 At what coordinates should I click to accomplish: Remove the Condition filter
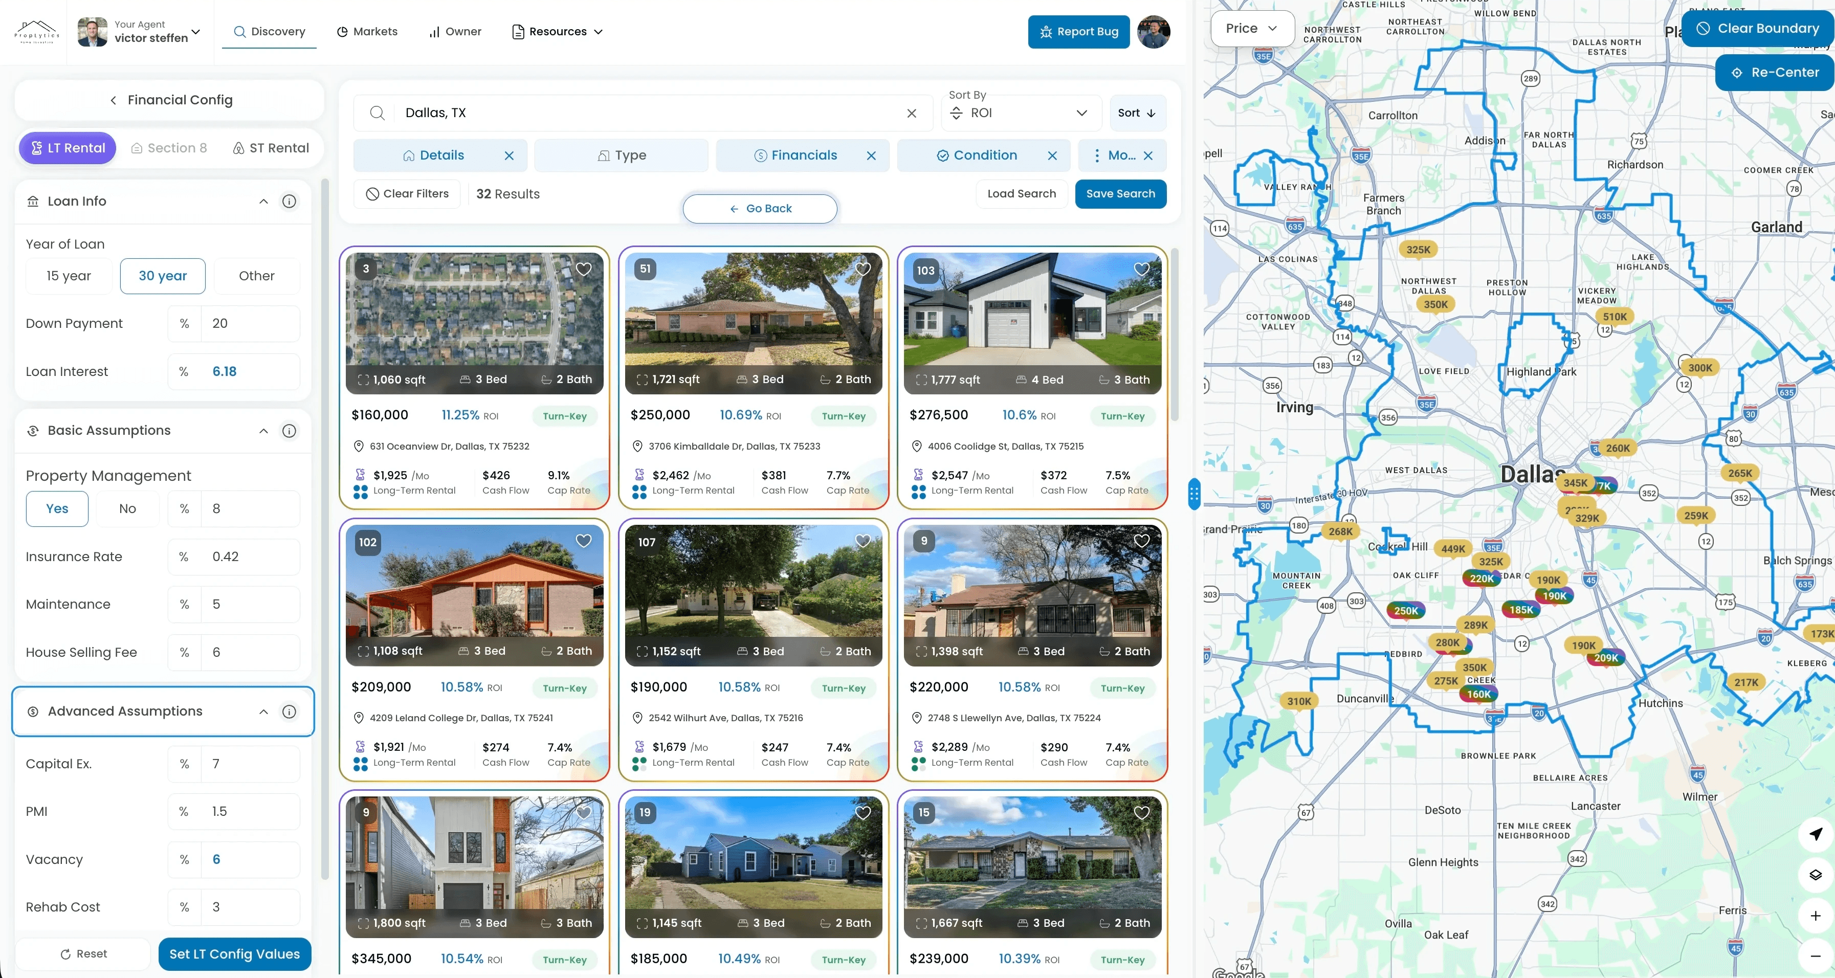(x=1052, y=155)
